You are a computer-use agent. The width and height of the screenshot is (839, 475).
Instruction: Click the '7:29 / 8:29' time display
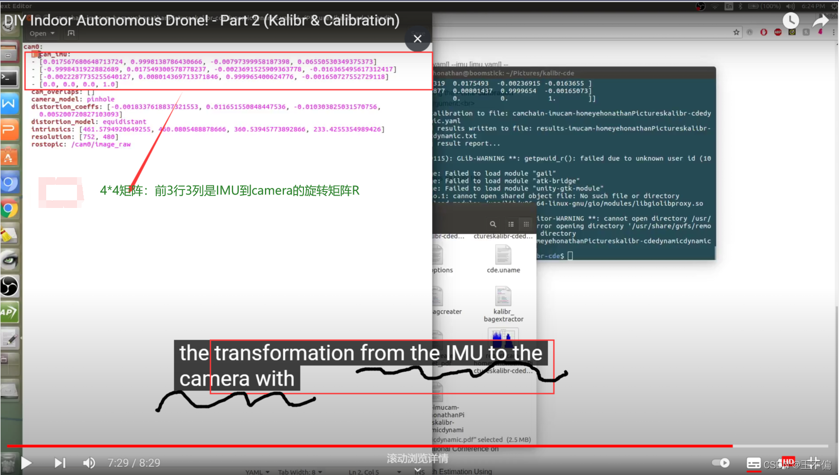coord(134,463)
